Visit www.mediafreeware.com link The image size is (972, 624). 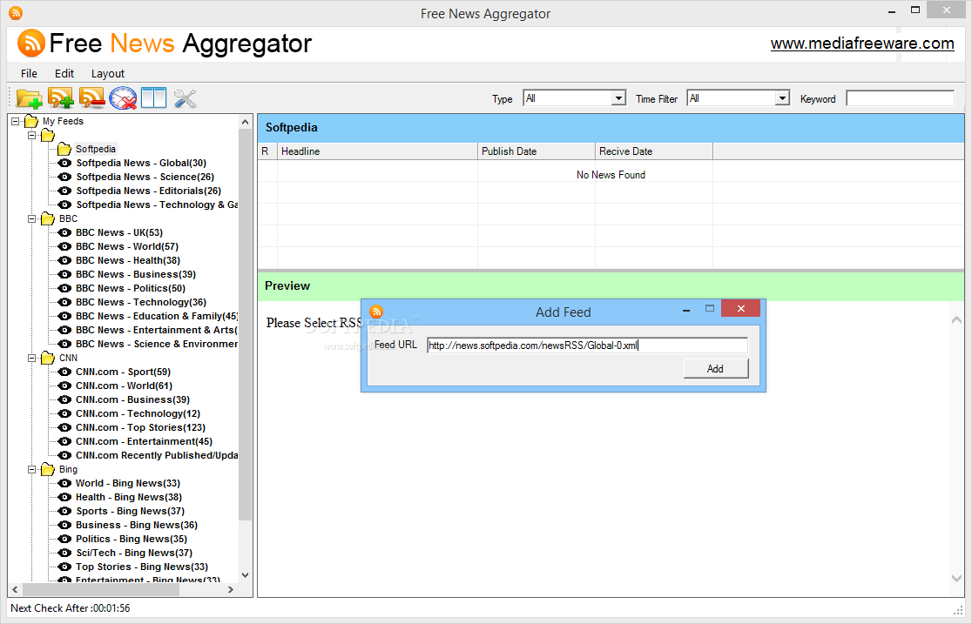862,44
